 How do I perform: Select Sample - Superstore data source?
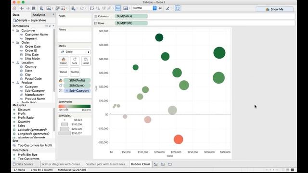[29, 20]
